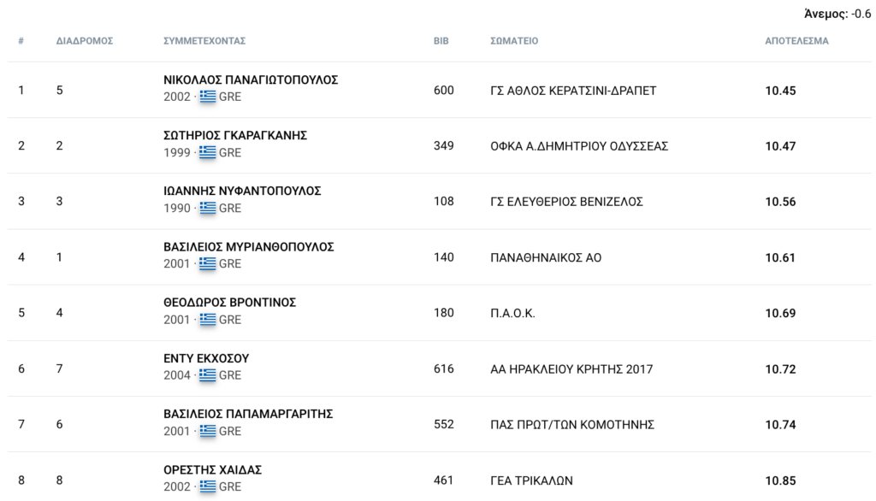
Task: Click the flag icon under ΟΡΕΣΤΗΣ ΧΑΙΔΑΣ
Action: pyautogui.click(x=208, y=486)
